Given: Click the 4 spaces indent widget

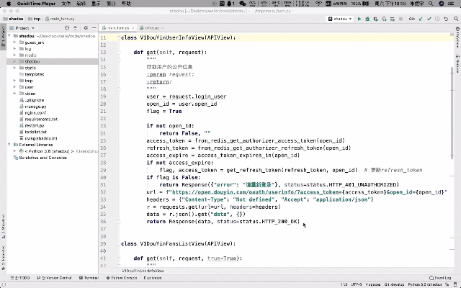Looking at the screenshot, I should 373,284.
